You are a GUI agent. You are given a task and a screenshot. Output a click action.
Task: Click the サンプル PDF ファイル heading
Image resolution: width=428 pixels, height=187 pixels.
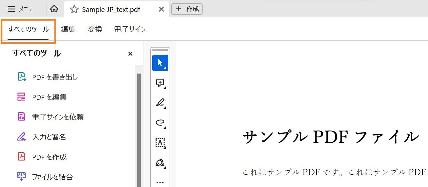(331, 137)
